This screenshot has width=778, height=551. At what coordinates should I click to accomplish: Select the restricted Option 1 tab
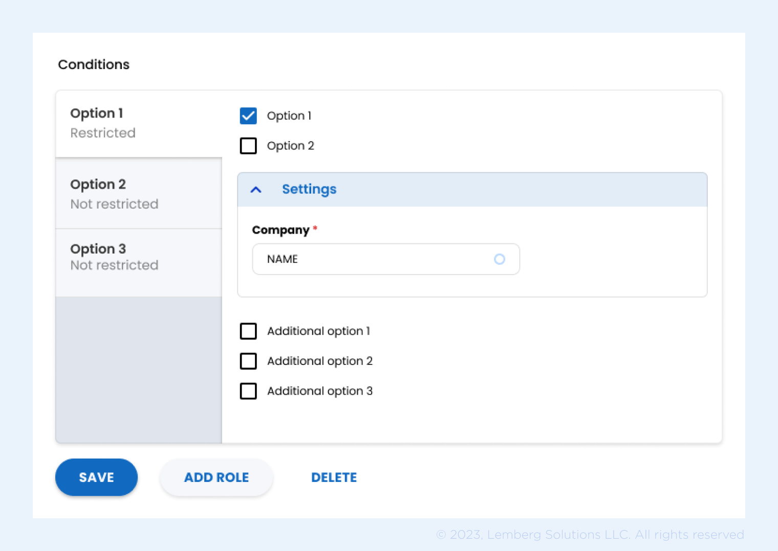coord(138,123)
